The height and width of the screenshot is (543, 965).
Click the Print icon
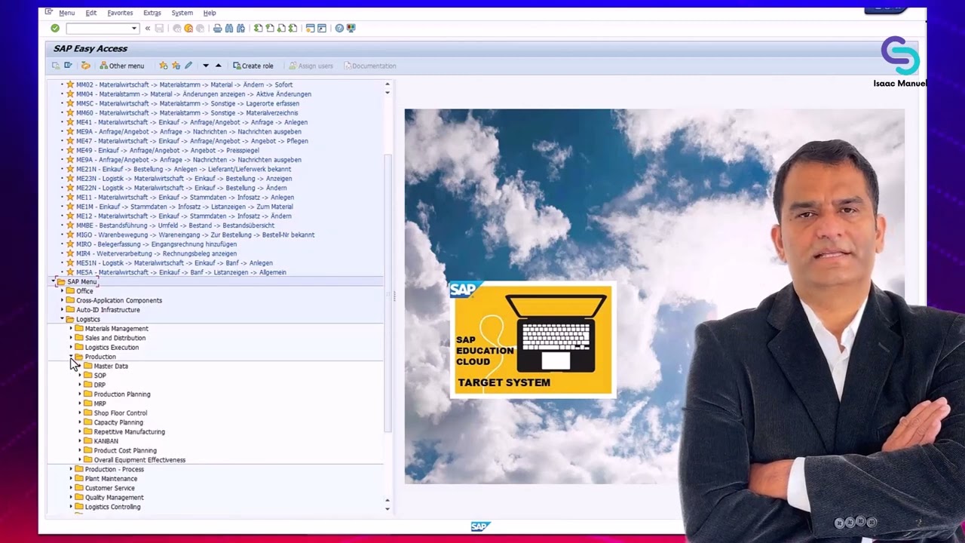[x=218, y=29]
